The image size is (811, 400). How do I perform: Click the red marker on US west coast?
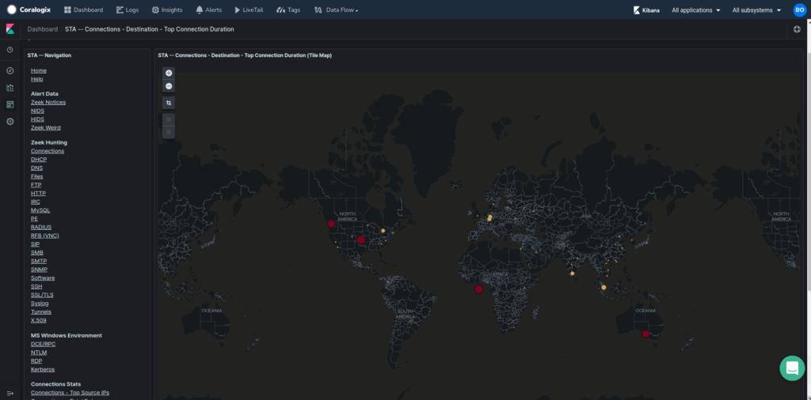pos(331,224)
